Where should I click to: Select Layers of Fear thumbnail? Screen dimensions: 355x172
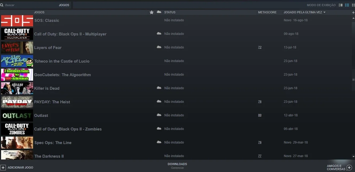click(17, 47)
